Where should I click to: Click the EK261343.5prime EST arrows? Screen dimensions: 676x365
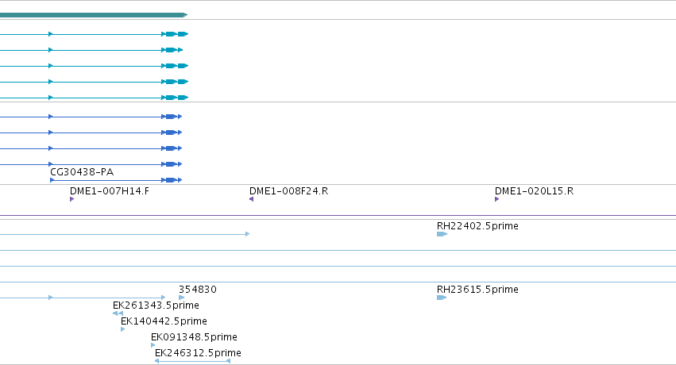[x=118, y=313]
